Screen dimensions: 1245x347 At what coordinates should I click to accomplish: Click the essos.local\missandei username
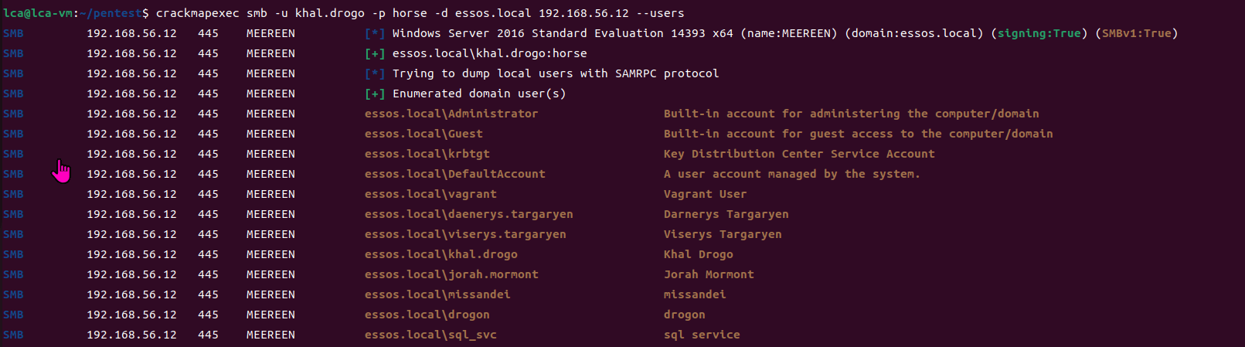pyautogui.click(x=437, y=294)
